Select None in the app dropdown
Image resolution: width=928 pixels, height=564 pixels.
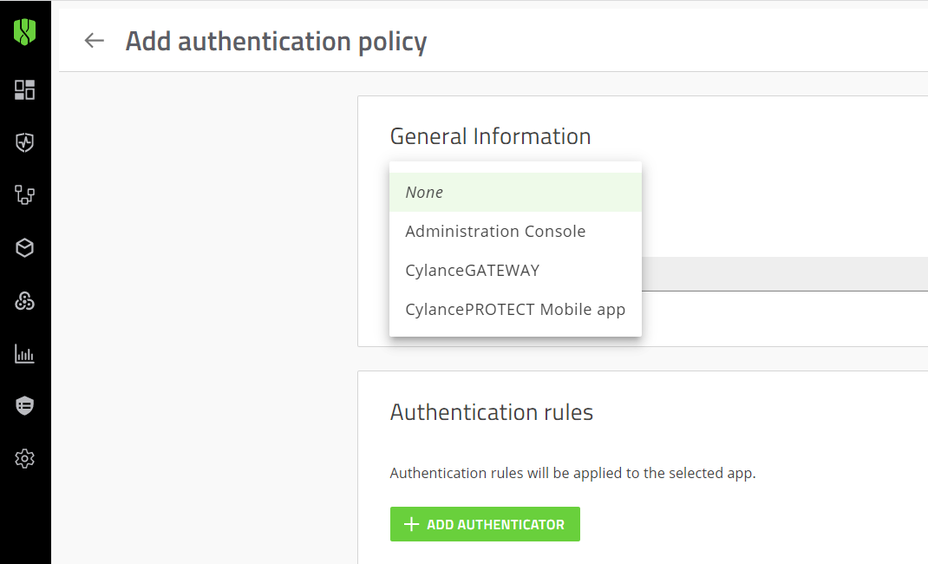[515, 193]
